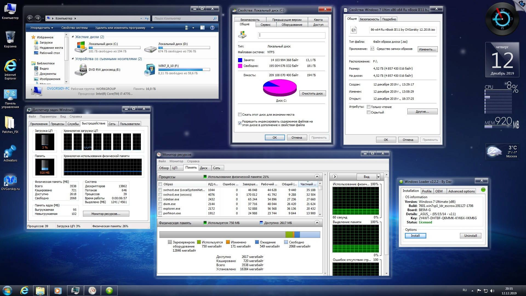Open the view options dropdown arrow in explorer
Screen dimensions: 526x296
[x=193, y=28]
